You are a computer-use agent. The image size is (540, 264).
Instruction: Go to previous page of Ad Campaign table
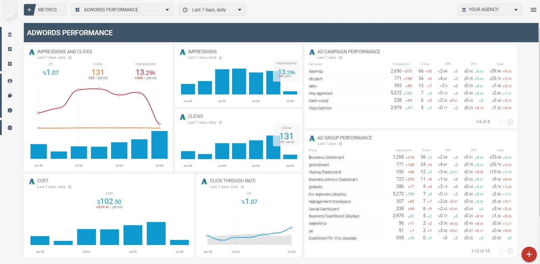502,122
